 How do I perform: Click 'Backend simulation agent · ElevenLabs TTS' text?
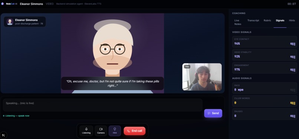click(x=79, y=4)
